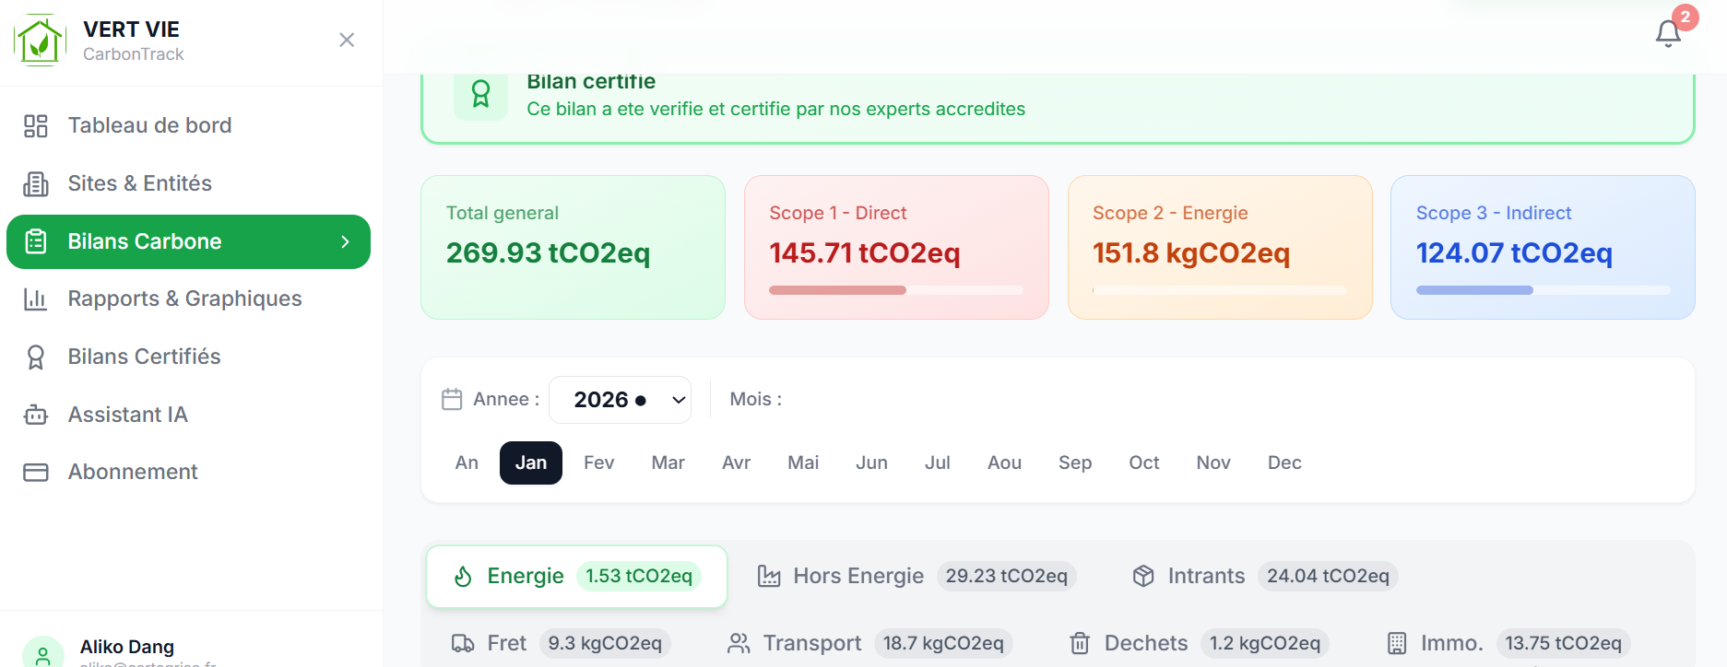This screenshot has width=1727, height=667.
Task: Open Sites & Entités menu item
Action: point(188,183)
